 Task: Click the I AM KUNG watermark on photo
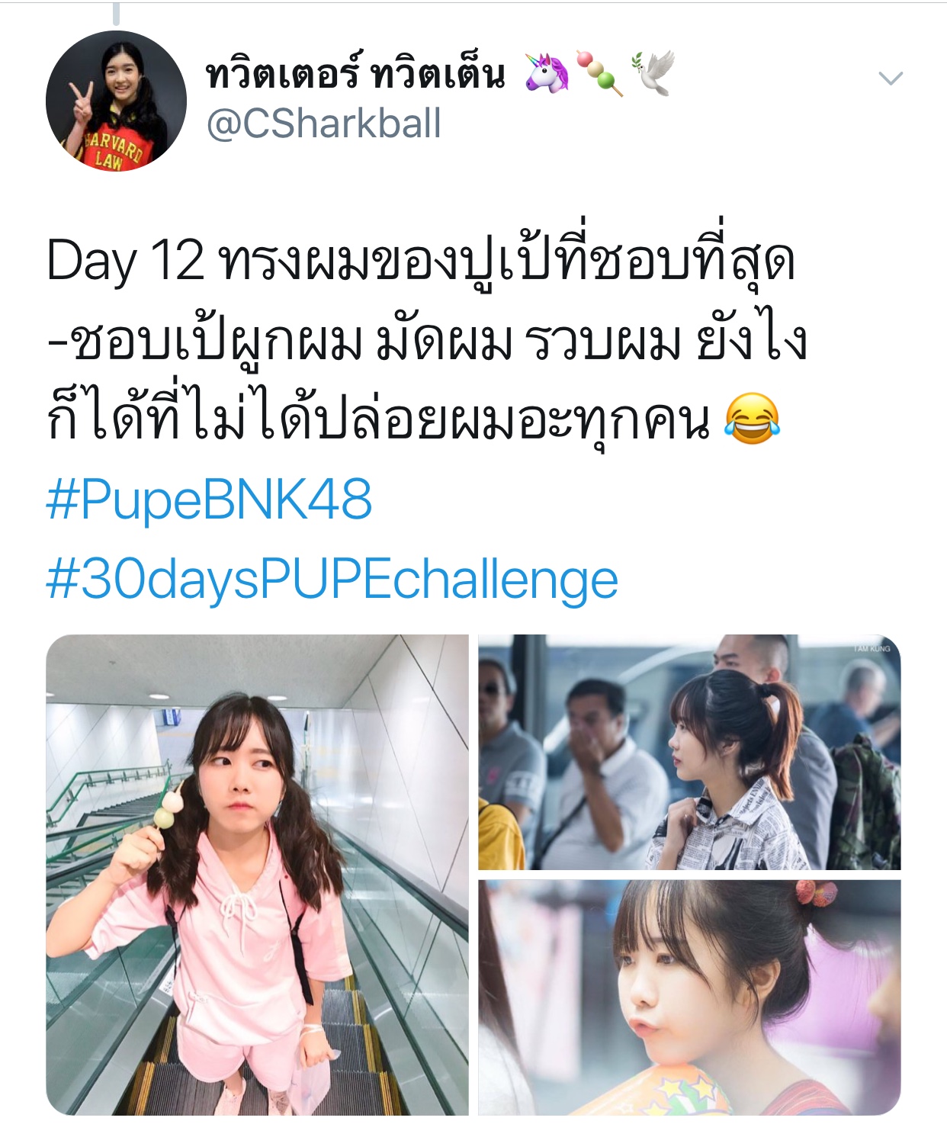(x=872, y=648)
